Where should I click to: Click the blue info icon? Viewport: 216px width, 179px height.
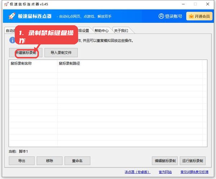pos(12,40)
